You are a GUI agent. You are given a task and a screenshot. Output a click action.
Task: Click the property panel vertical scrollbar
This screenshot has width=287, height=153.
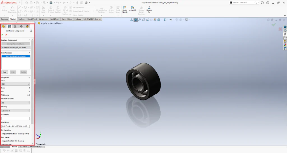coord(33,83)
